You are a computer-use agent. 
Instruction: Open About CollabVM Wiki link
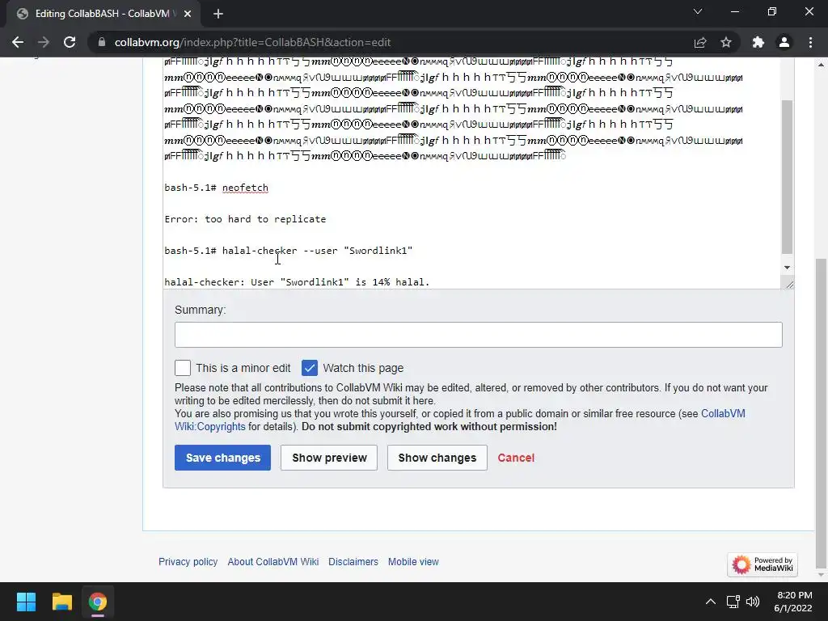click(x=273, y=562)
